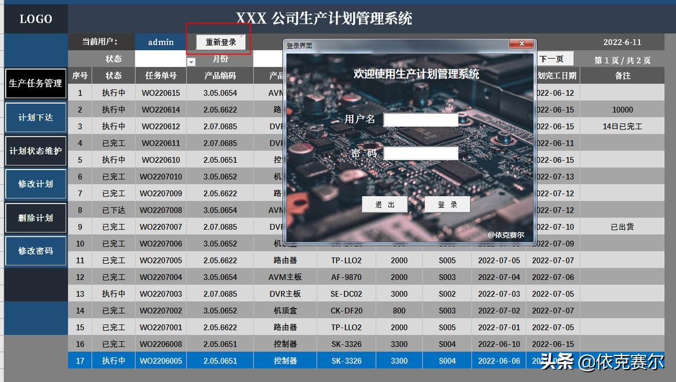Click the 退出 exit button
Screen dimensions: 676x382
[x=385, y=205]
